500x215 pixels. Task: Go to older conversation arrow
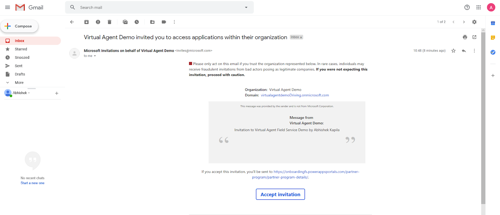pyautogui.click(x=464, y=22)
